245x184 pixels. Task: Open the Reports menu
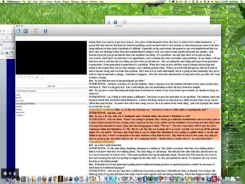click(x=85, y=2)
